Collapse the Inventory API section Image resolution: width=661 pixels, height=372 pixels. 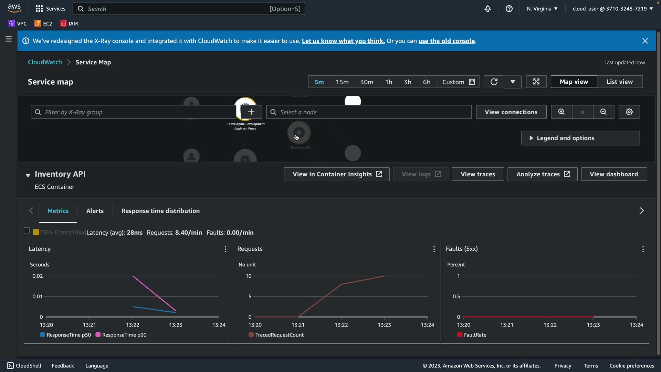(x=28, y=175)
